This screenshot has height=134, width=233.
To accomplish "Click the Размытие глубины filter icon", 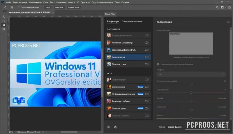I will [109, 101].
